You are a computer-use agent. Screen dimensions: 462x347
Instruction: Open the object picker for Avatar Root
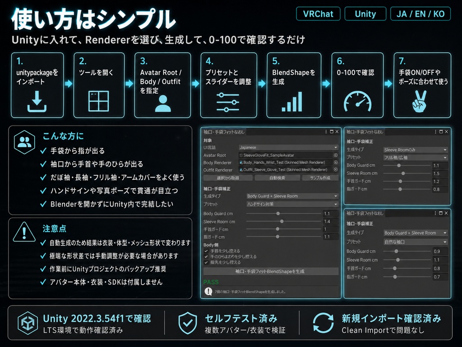point(336,155)
